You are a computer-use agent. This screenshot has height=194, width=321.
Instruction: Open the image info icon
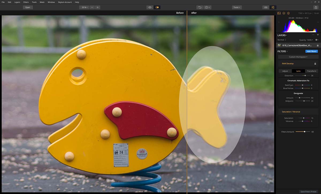click(288, 13)
